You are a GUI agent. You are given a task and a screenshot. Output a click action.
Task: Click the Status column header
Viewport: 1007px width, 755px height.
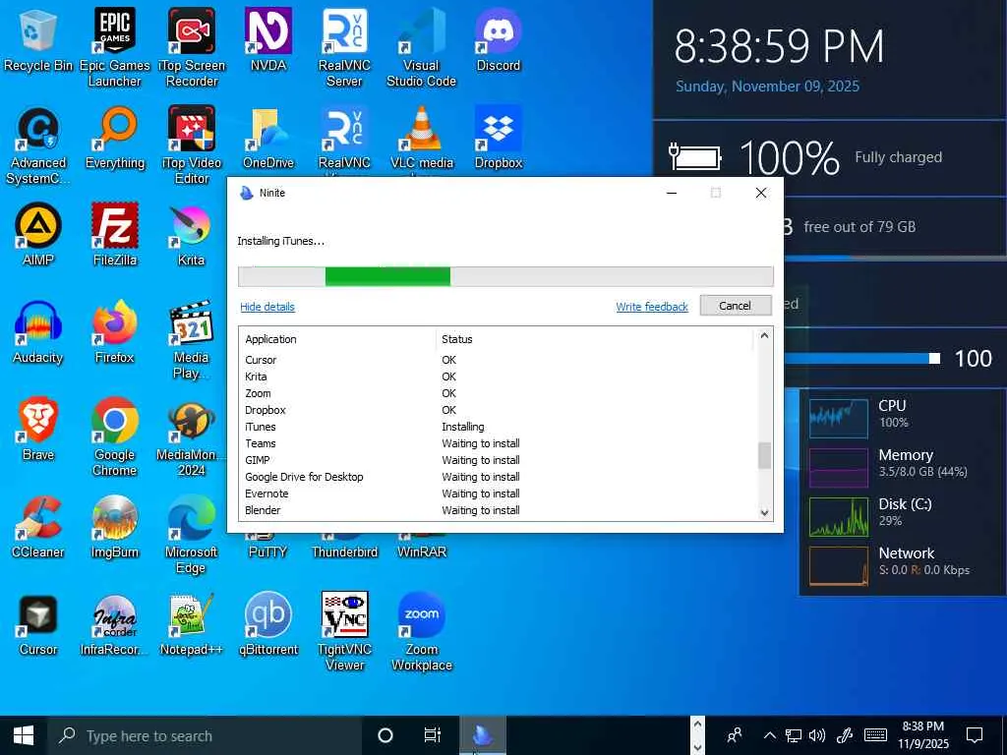(594, 339)
